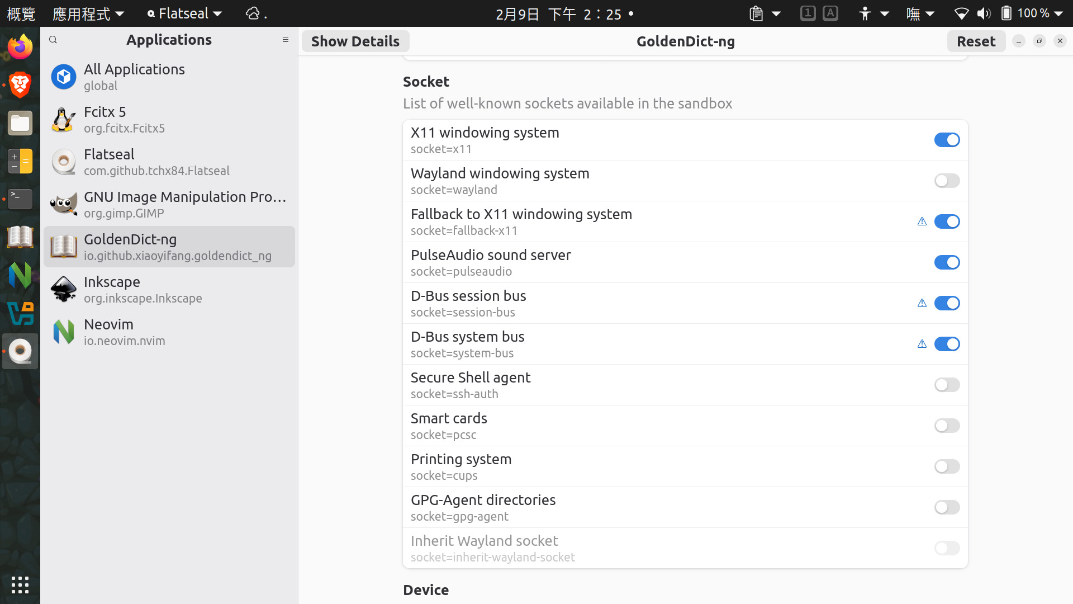
Task: Open the sidebar hamburger menu icon
Action: pos(286,40)
